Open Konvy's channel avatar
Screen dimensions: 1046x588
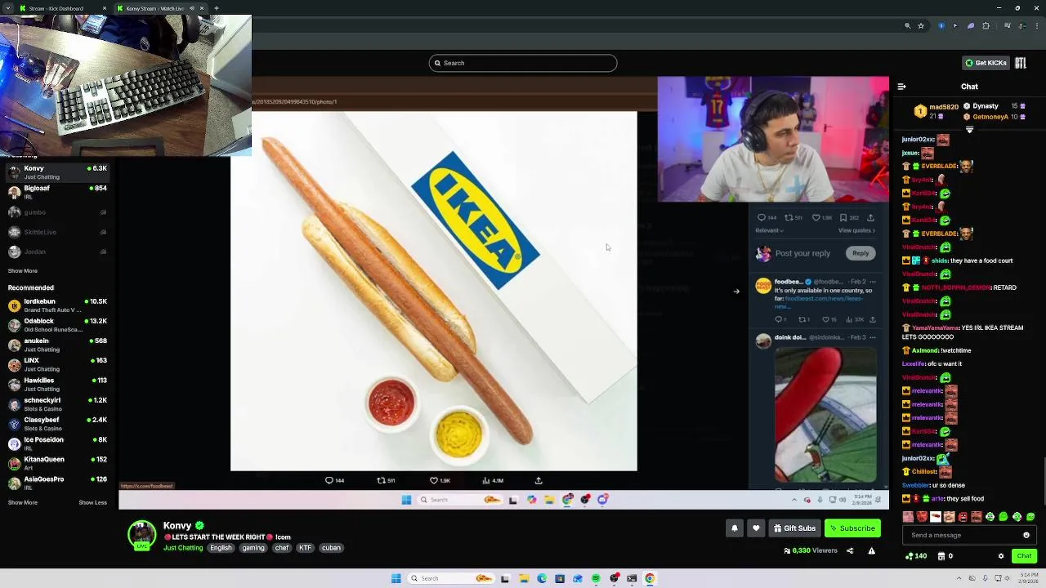pyautogui.click(x=141, y=535)
